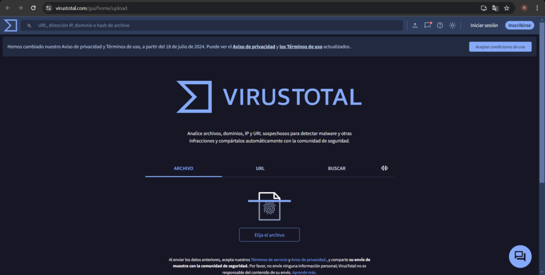Image resolution: width=545 pixels, height=275 pixels.
Task: Open the Aviso de privacidad link in banner
Action: (x=254, y=46)
